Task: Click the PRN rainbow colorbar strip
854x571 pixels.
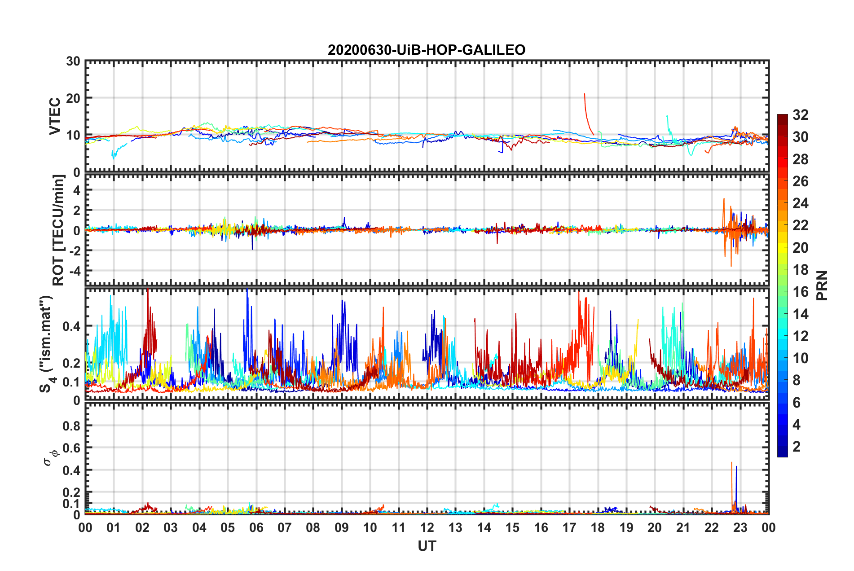Action: 783,285
